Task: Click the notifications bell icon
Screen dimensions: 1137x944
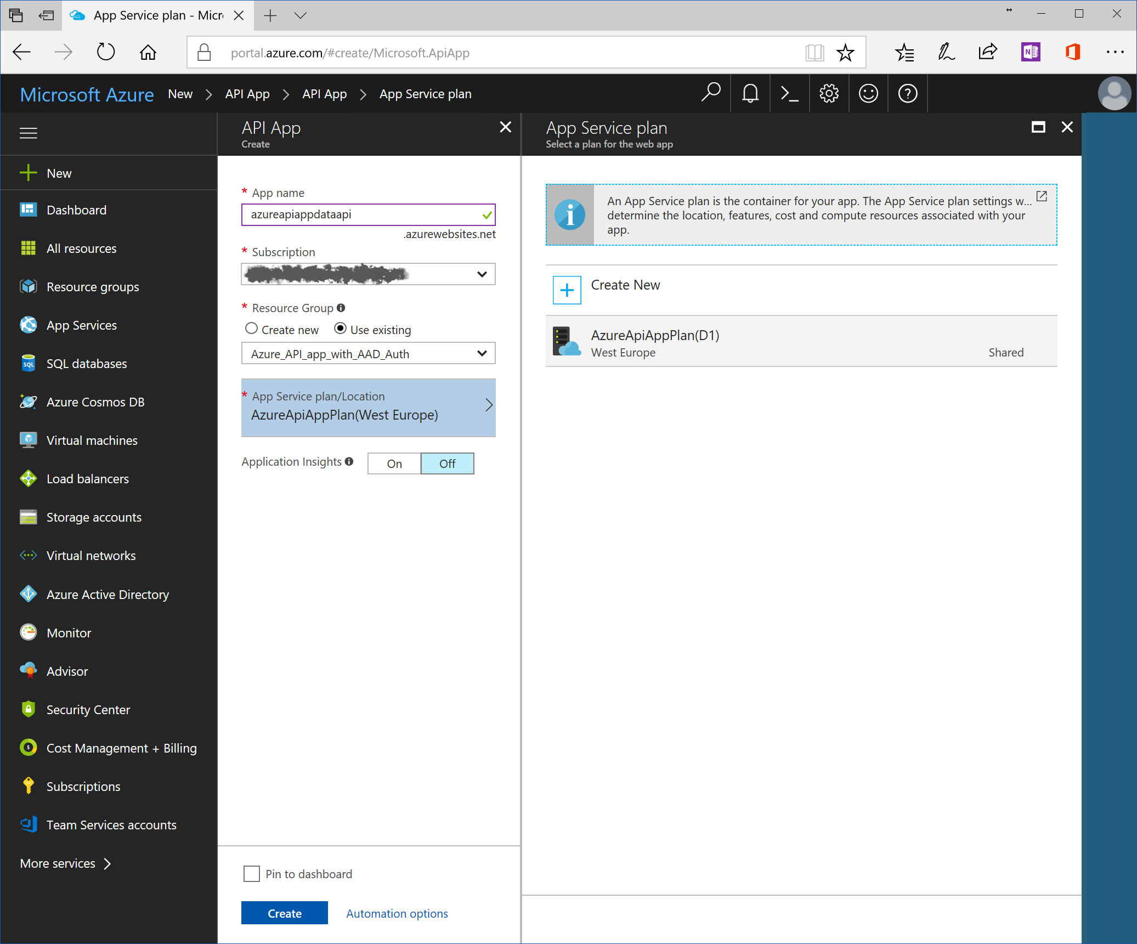Action: [750, 94]
